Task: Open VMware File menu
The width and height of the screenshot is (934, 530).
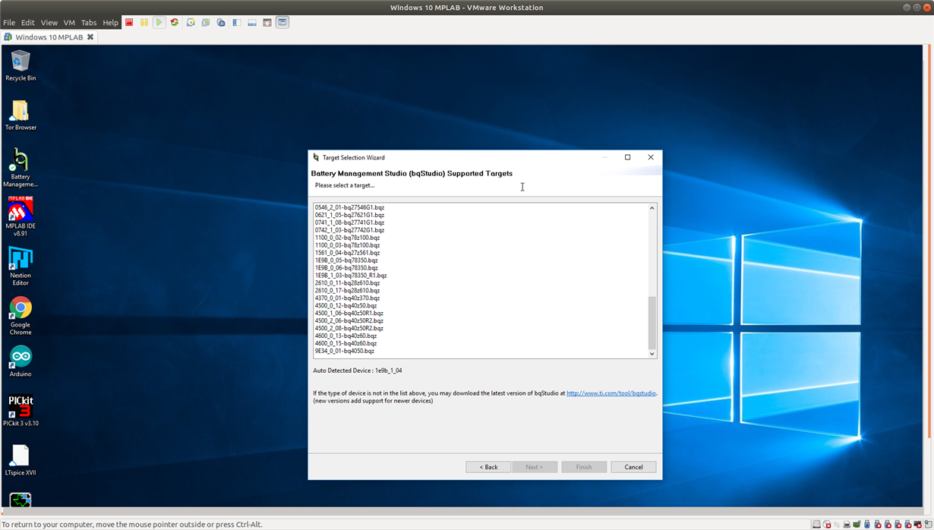Action: point(9,22)
